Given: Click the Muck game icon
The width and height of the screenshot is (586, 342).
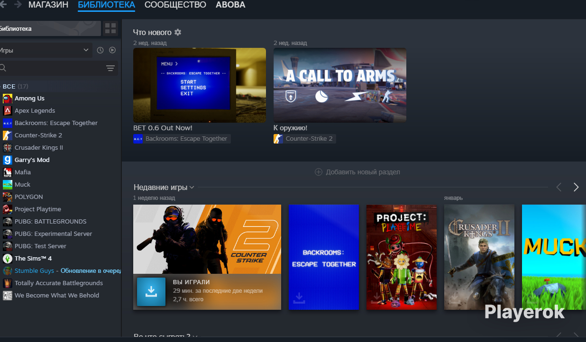Looking at the screenshot, I should pos(8,185).
